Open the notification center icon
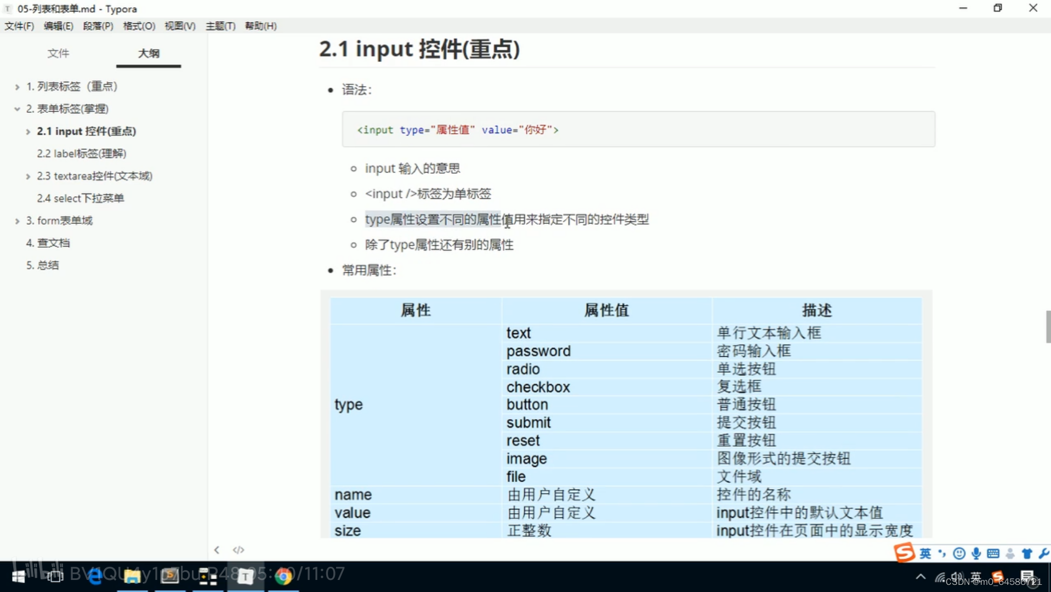 (1027, 577)
